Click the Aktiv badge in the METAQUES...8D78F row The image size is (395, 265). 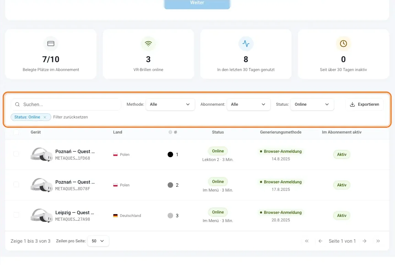coord(342,185)
